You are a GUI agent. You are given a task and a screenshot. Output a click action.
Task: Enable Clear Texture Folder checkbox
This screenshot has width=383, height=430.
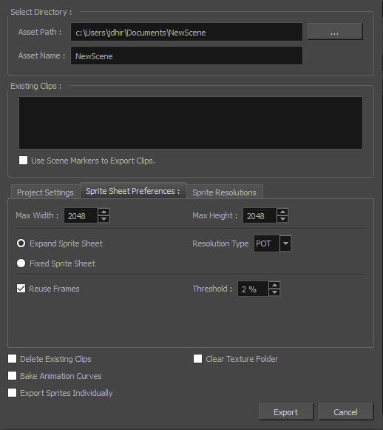pyautogui.click(x=198, y=359)
